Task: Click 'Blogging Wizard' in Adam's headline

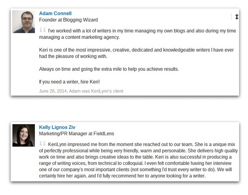Action: (x=80, y=20)
